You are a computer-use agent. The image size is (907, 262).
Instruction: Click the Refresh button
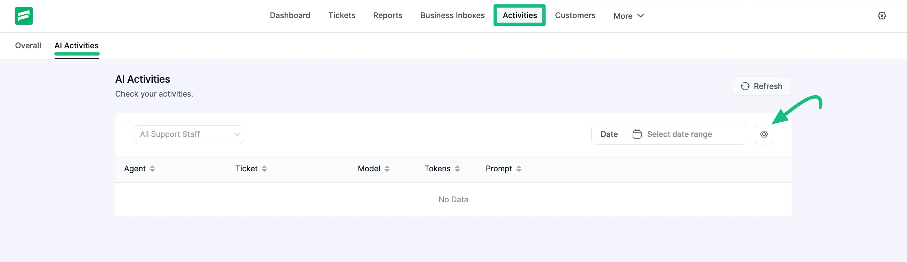pos(762,86)
